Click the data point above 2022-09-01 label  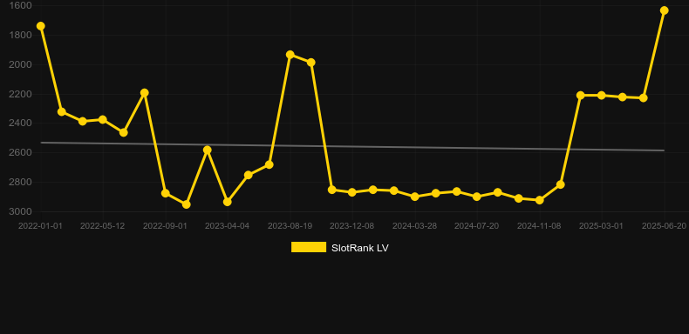point(166,193)
